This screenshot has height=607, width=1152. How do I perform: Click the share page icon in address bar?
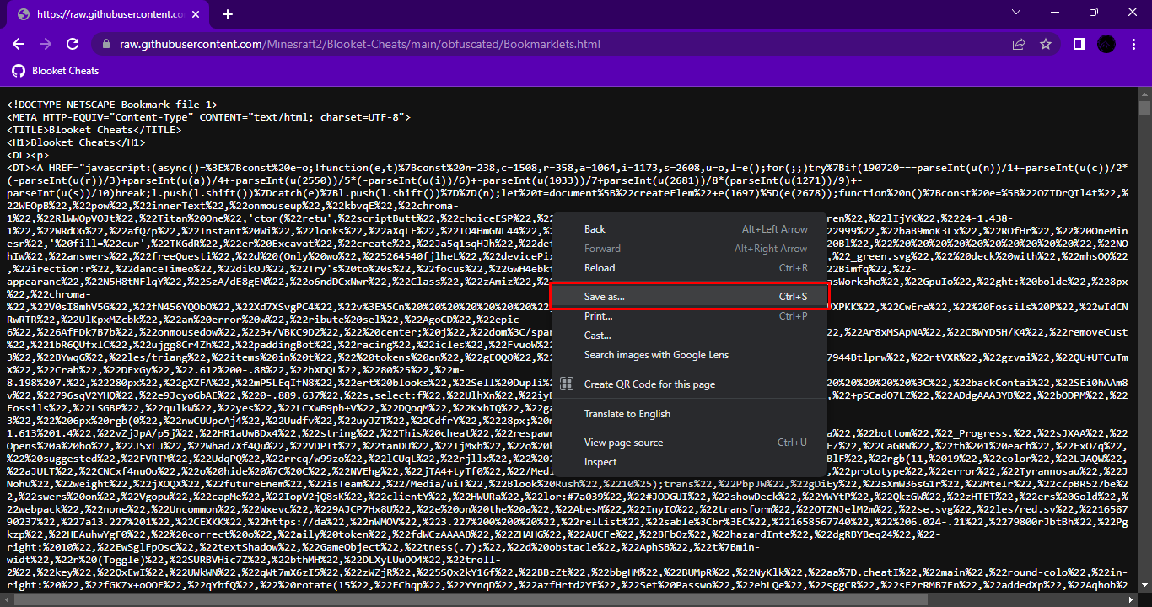[x=1019, y=44]
